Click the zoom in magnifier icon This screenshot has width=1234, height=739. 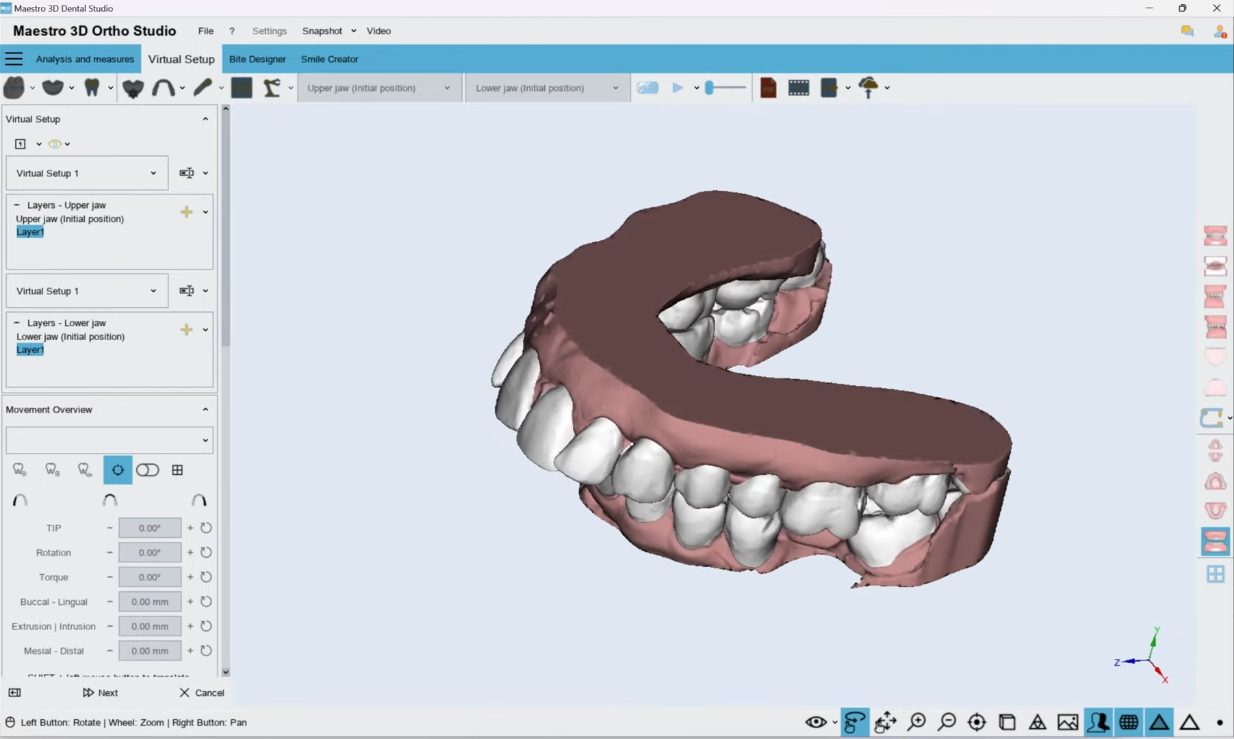coord(916,722)
